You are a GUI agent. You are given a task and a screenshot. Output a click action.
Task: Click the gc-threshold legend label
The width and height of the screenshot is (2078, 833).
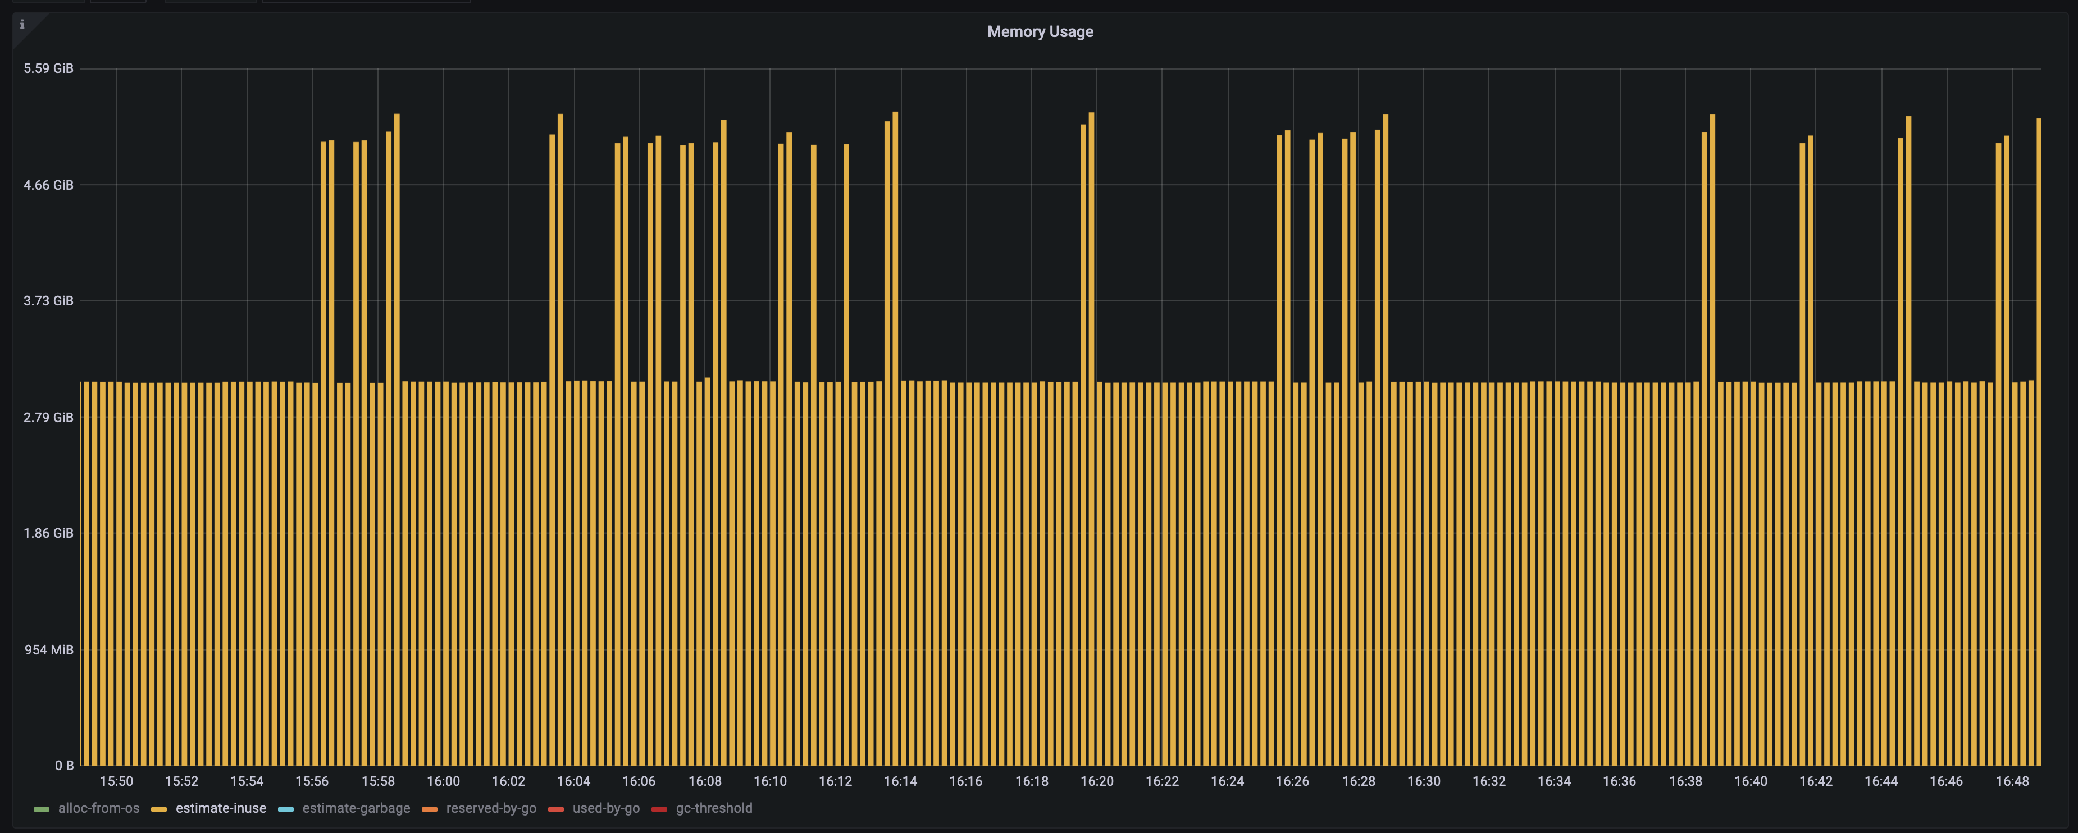pos(713,808)
